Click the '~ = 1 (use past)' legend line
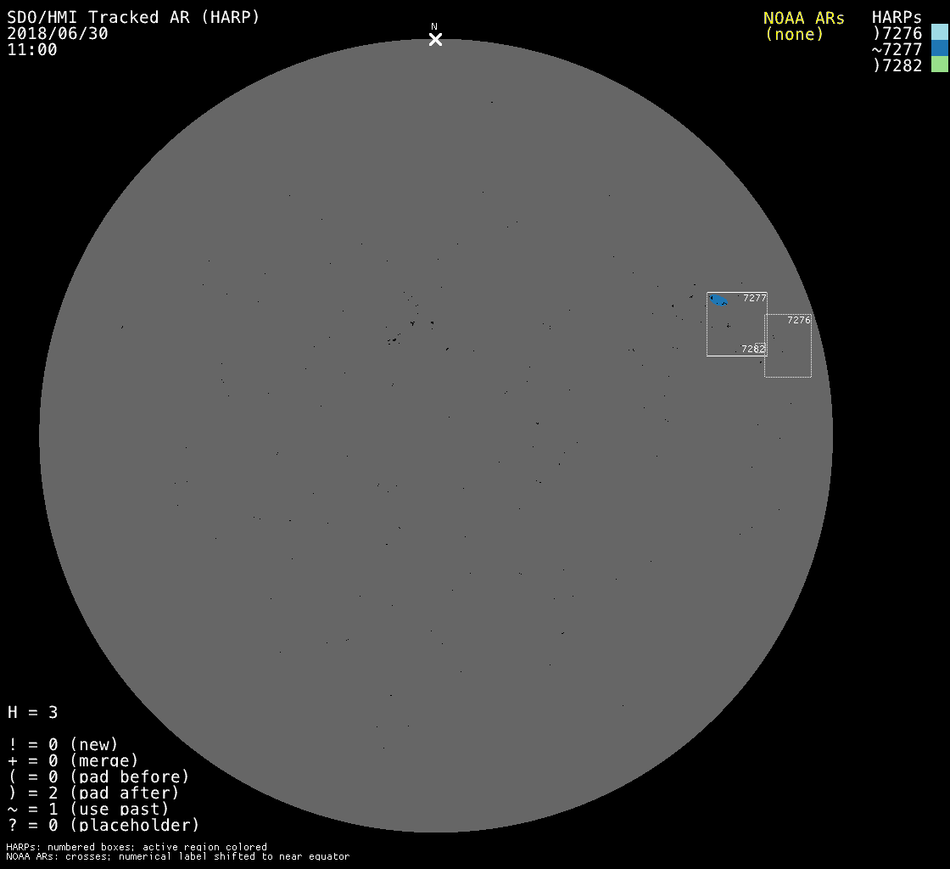950x869 pixels. click(88, 809)
